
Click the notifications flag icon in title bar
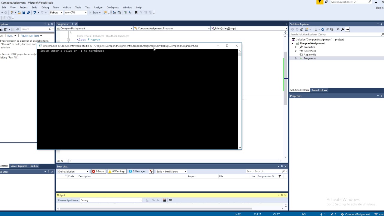320,2
